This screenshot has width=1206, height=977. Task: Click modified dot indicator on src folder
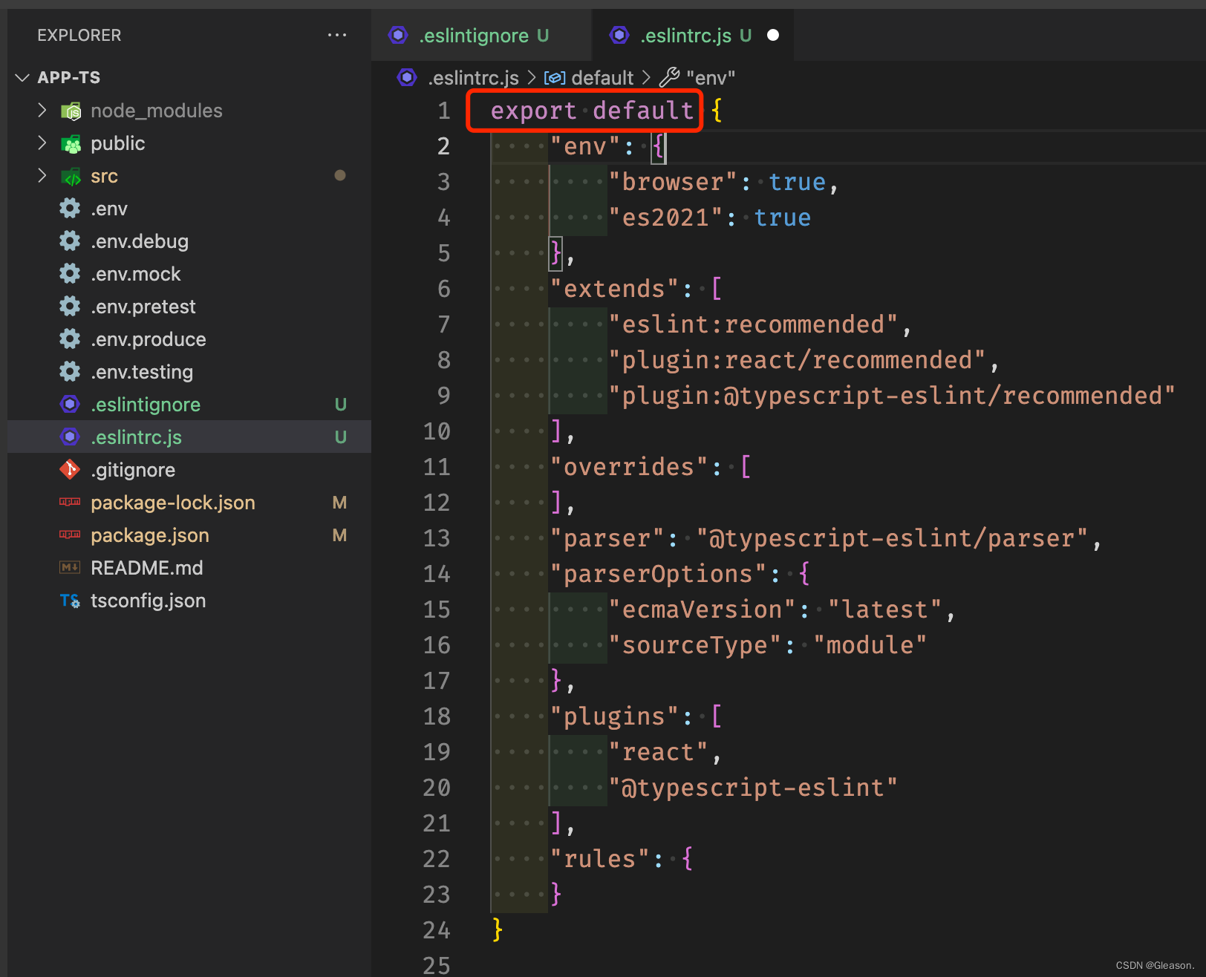[340, 175]
